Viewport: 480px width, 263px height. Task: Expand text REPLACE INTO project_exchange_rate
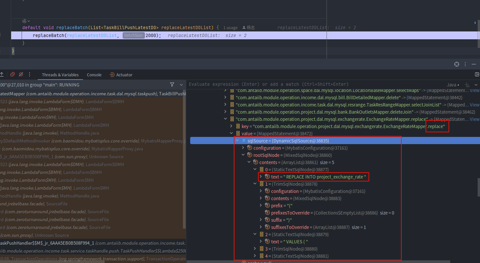[261, 177]
